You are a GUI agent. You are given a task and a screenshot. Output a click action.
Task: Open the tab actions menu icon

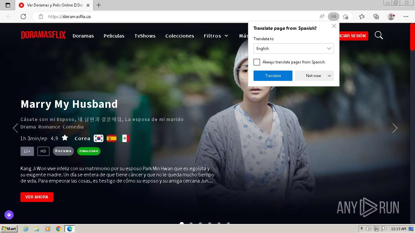[x=8, y=5]
